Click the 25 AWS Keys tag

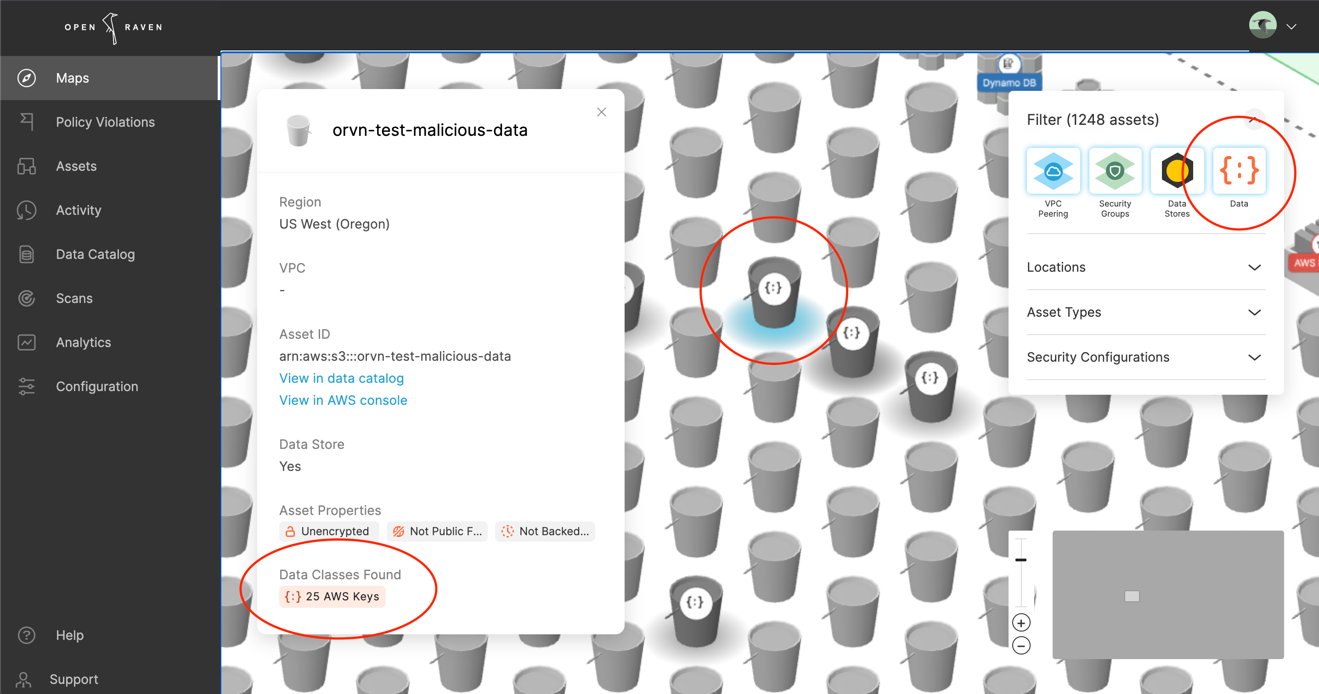[x=333, y=597]
